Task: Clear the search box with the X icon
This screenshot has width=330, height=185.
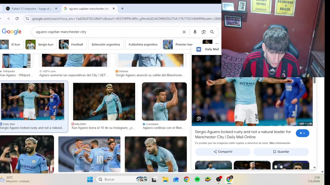Action: 184,32
